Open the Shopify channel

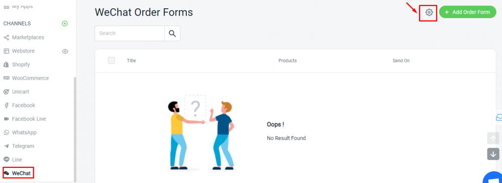point(17,65)
